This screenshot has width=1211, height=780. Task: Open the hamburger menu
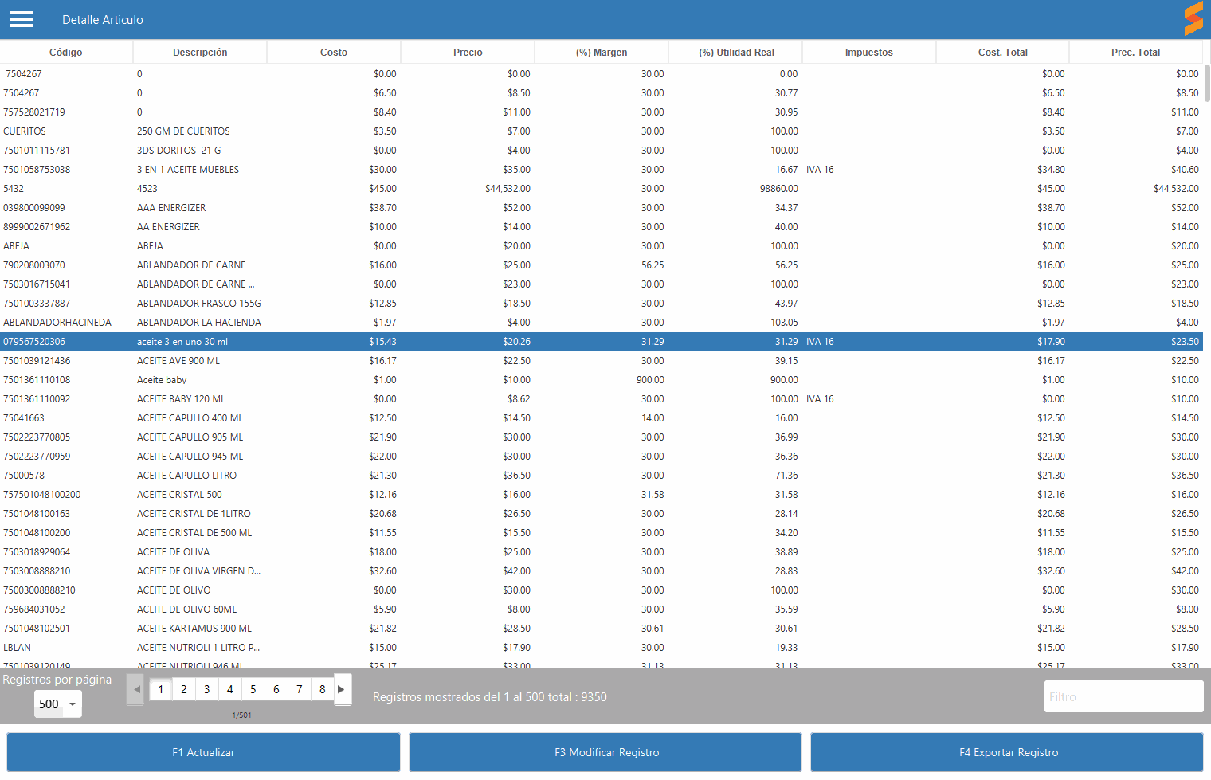coord(22,19)
